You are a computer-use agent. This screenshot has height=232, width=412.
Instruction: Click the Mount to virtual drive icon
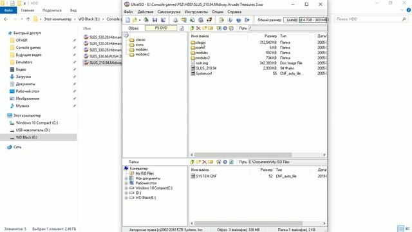(x=201, y=20)
